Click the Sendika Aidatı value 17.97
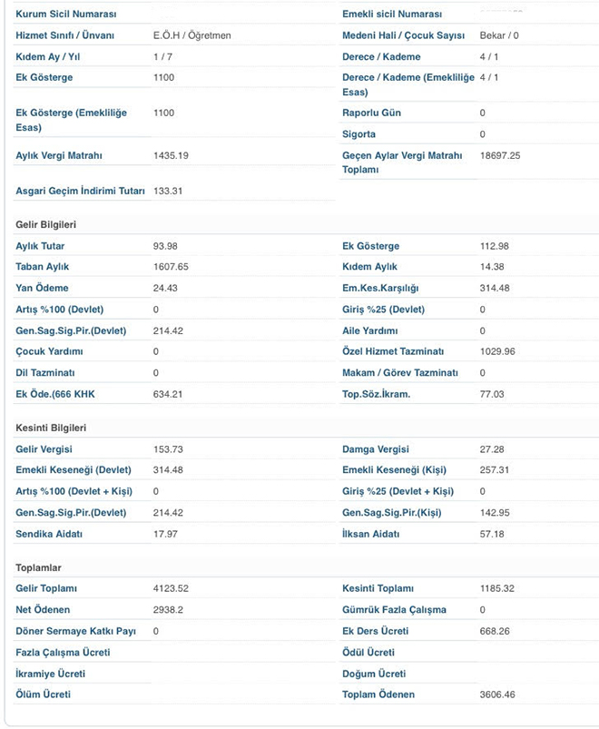This screenshot has height=729, width=599. (165, 534)
